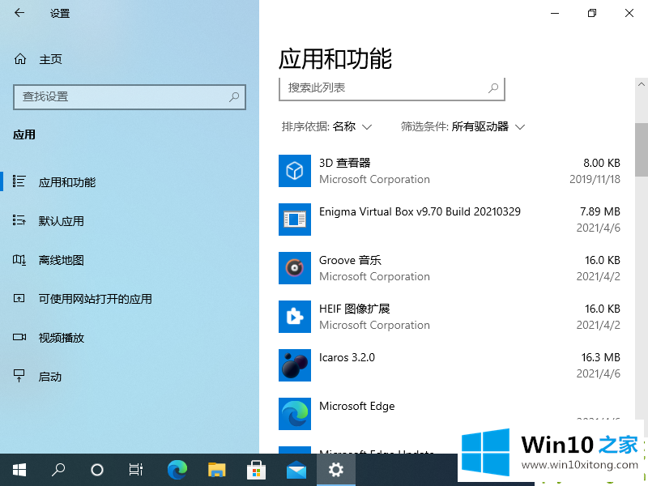
Task: Select 3D 查看器 app name
Action: pyautogui.click(x=345, y=163)
